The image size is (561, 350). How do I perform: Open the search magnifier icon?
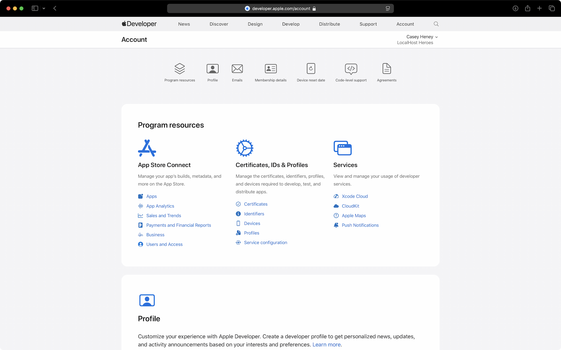[436, 24]
